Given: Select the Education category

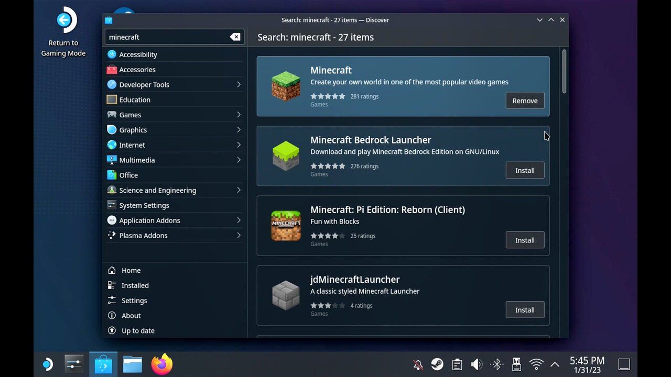Looking at the screenshot, I should 175,99.
